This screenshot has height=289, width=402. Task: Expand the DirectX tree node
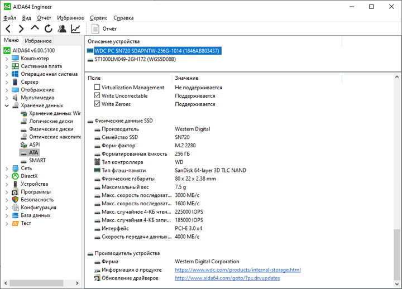(x=7, y=176)
